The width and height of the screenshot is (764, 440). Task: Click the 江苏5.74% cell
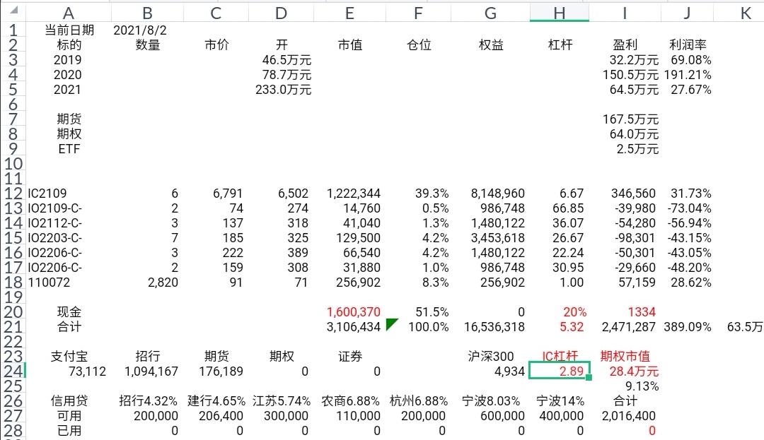(281, 401)
